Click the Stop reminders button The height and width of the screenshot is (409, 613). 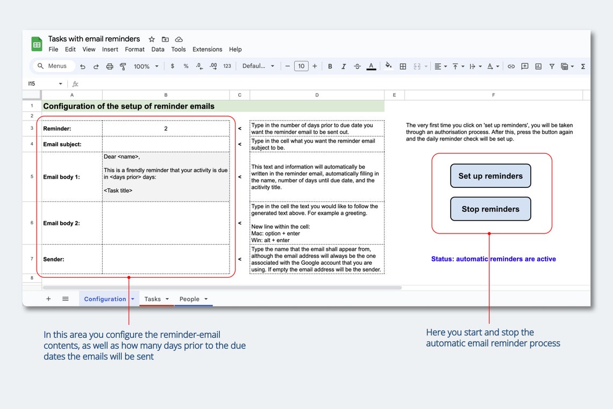pyautogui.click(x=490, y=209)
